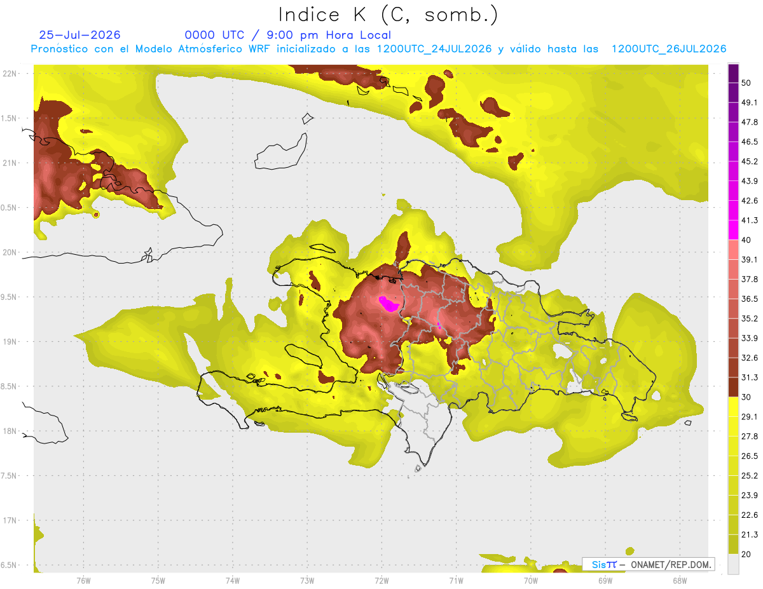Click the colorbar segment between 30 and 31.3
The height and width of the screenshot is (589, 763).
(734, 387)
